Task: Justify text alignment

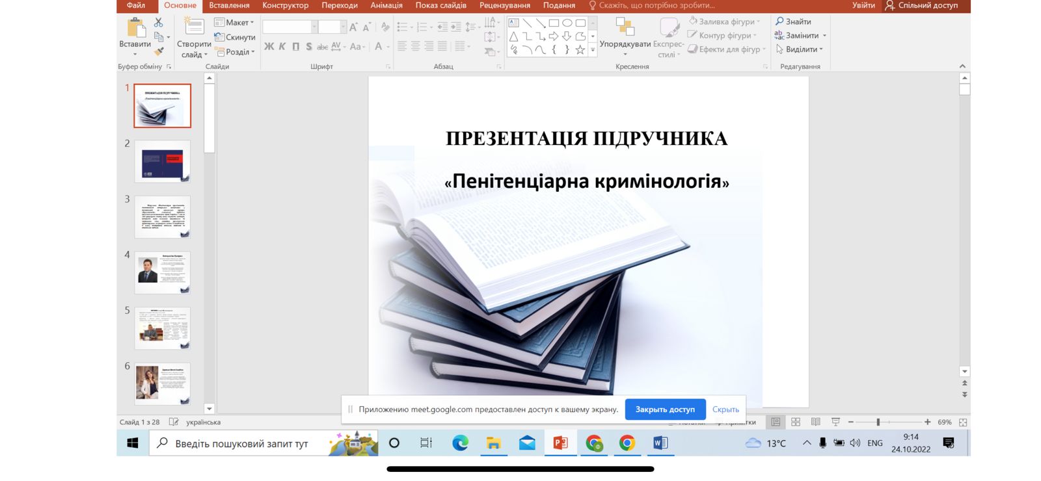Action: 442,46
